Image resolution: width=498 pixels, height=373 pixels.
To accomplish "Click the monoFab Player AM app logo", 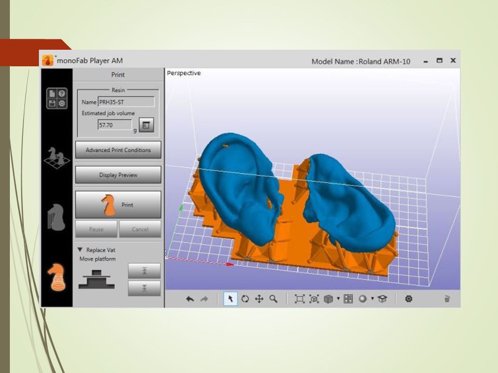I will pyautogui.click(x=48, y=60).
